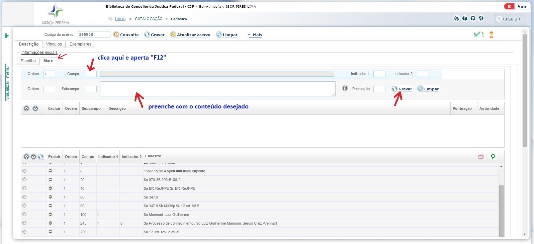Switch to the Exemplares tab
Screen dimensions: 534x244
pos(80,44)
